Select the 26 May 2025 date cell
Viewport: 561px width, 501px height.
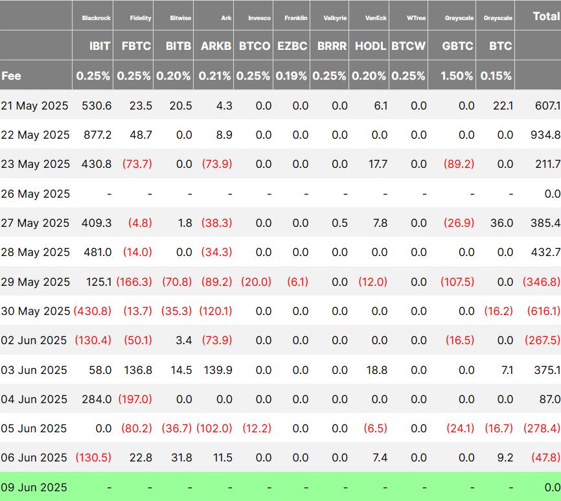(35, 194)
